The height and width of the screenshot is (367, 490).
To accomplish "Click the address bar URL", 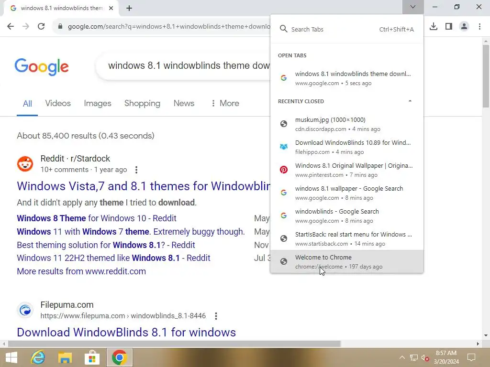I will [169, 27].
